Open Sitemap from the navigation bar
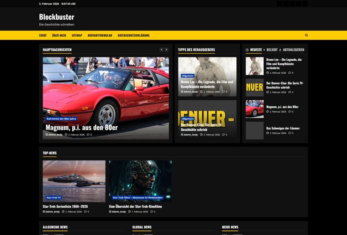Screen dimensions: 347x235 pos(77,36)
